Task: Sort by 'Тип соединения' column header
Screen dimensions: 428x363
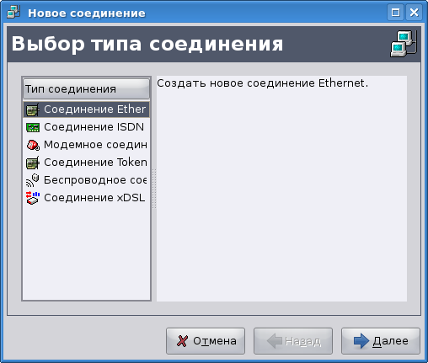Action: point(86,89)
